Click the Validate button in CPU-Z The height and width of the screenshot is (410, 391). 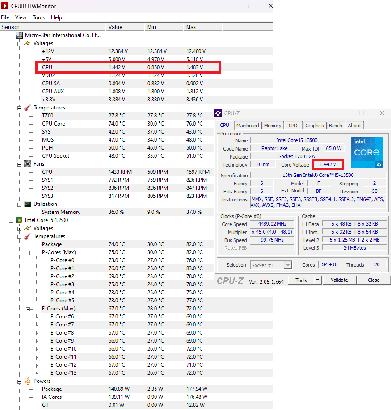coord(339,280)
